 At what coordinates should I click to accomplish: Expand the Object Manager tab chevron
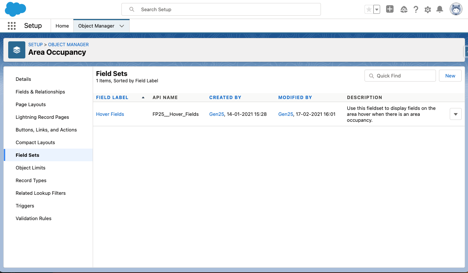click(x=122, y=26)
